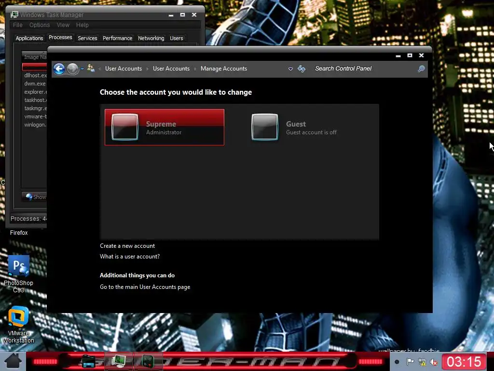Click the round dot tray icon
This screenshot has height=371, width=494.
(397, 362)
